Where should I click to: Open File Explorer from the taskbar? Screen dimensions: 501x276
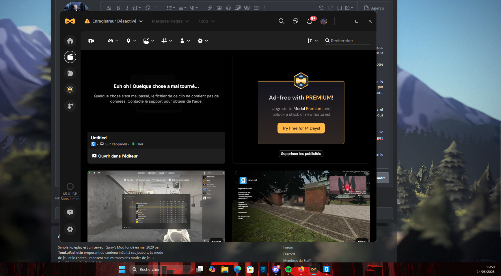click(x=225, y=269)
